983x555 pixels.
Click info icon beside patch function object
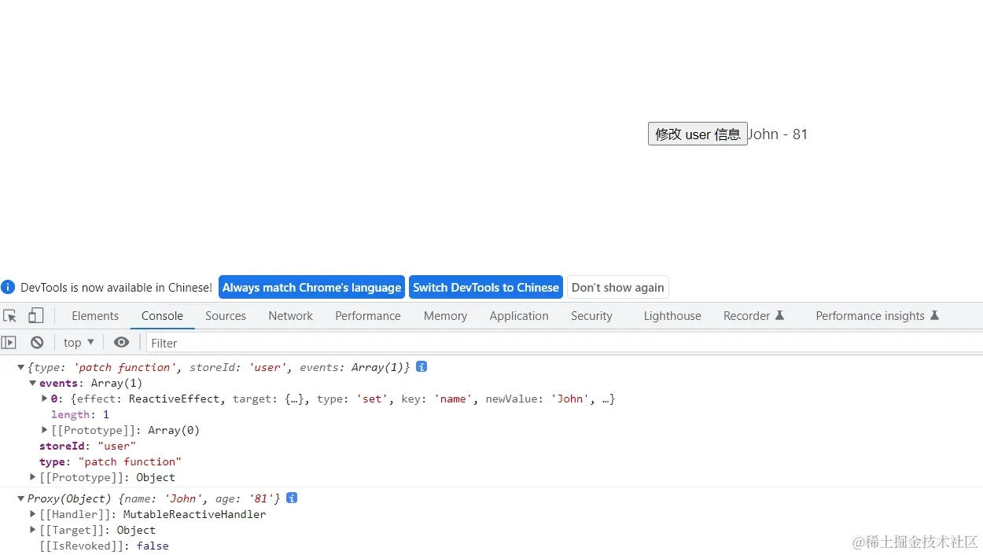pyautogui.click(x=422, y=367)
